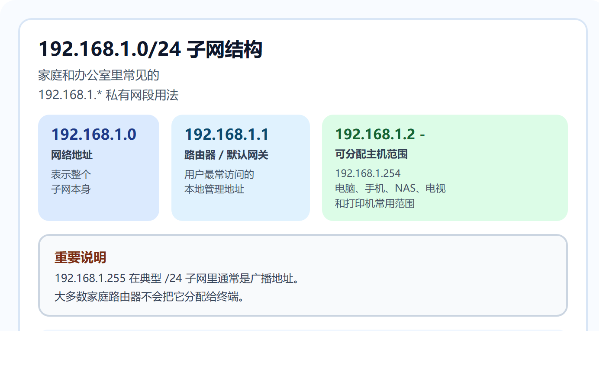Select the green "192.168.1.2 -" title
Viewport: 606px width, 372px height.
380,135
